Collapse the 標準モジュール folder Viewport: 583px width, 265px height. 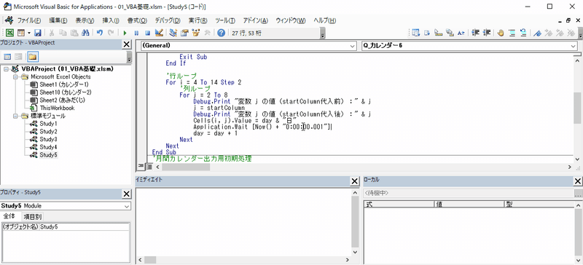pos(15,116)
